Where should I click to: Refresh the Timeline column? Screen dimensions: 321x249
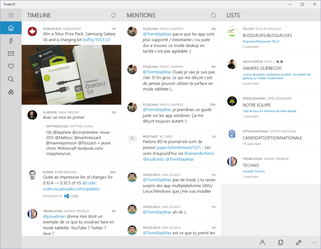tap(114, 15)
